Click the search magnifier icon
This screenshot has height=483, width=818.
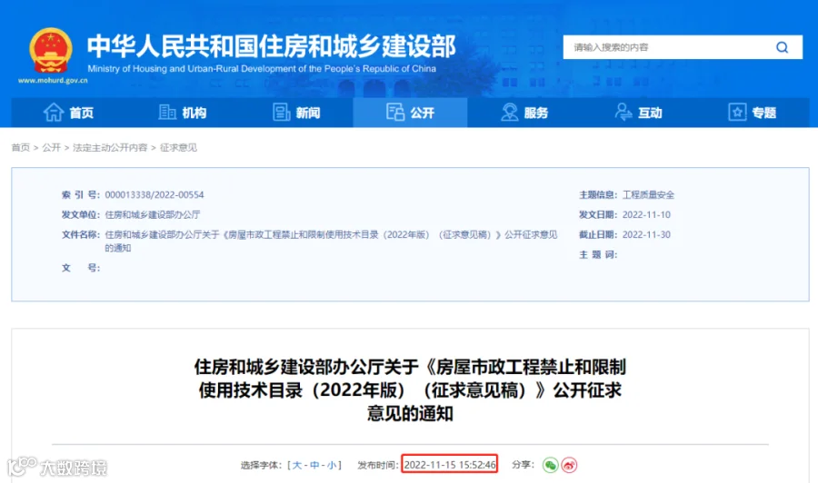[782, 47]
